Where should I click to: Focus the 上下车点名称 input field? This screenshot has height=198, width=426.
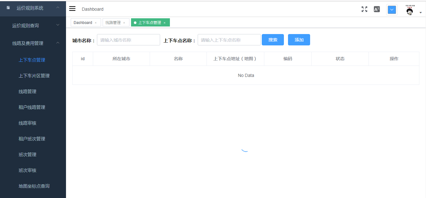tap(229, 40)
